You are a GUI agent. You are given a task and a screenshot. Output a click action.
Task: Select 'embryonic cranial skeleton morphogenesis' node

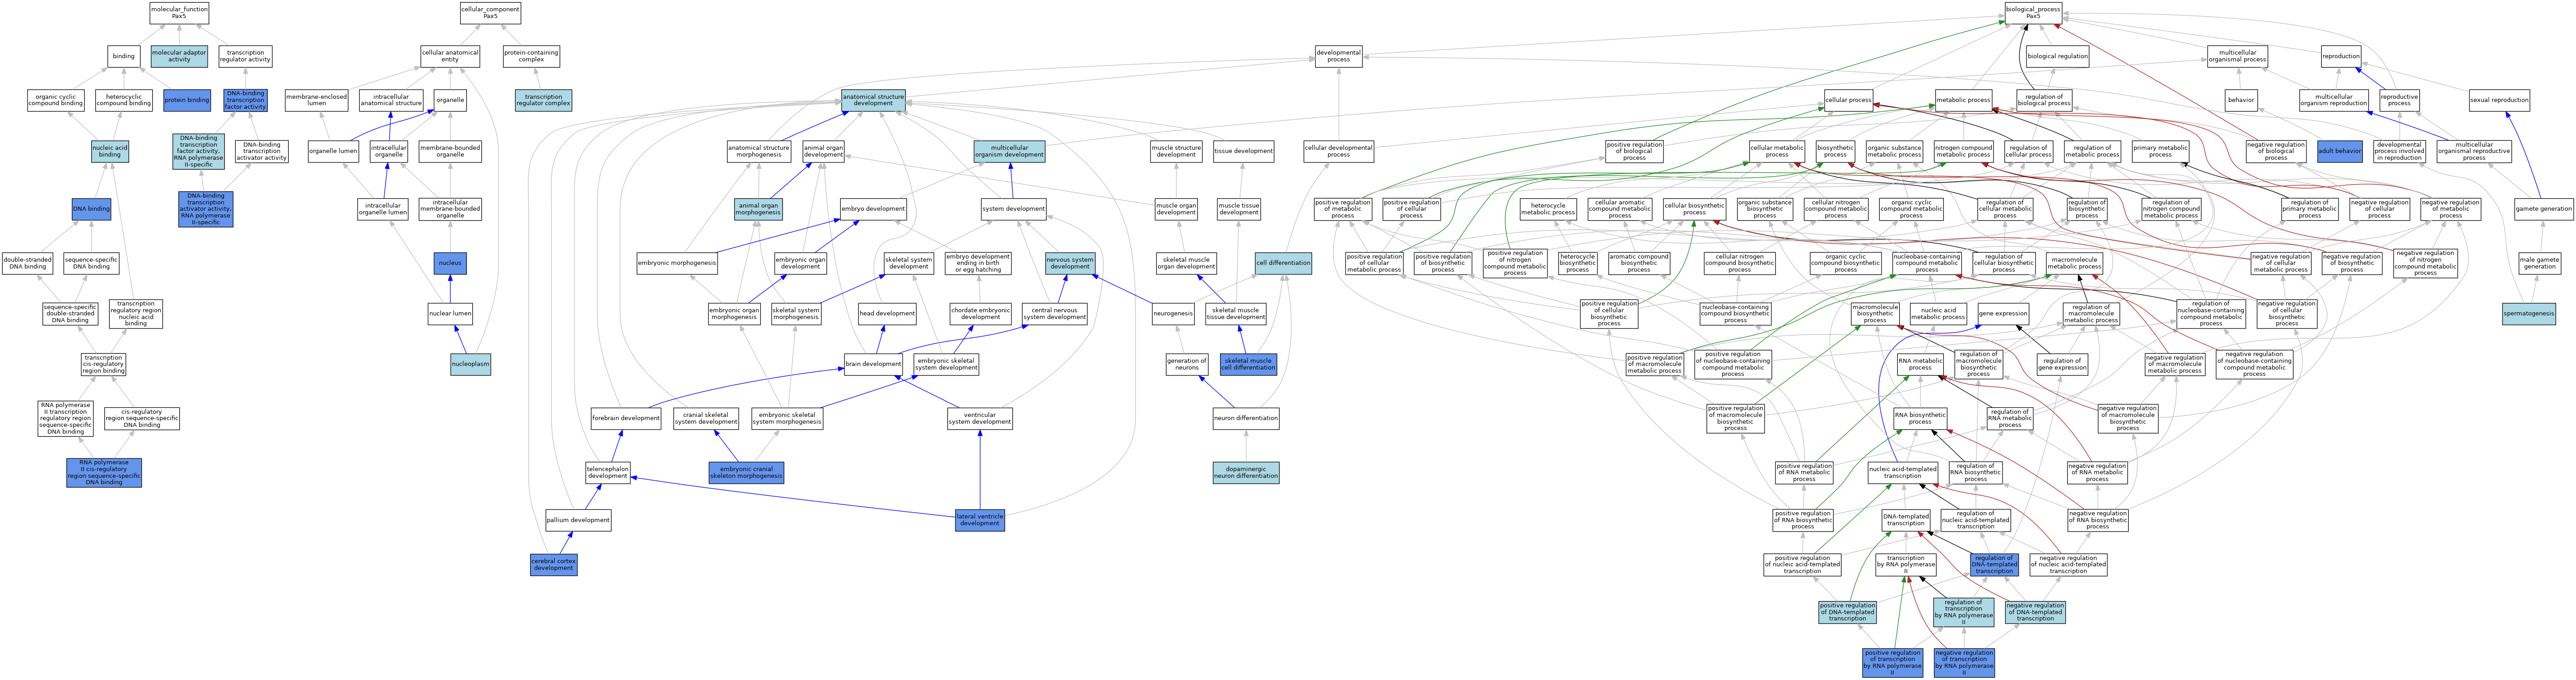(x=746, y=472)
